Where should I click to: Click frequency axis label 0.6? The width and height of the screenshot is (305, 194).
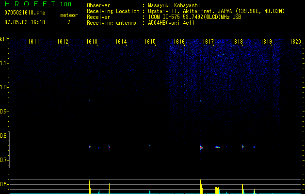click(4, 184)
